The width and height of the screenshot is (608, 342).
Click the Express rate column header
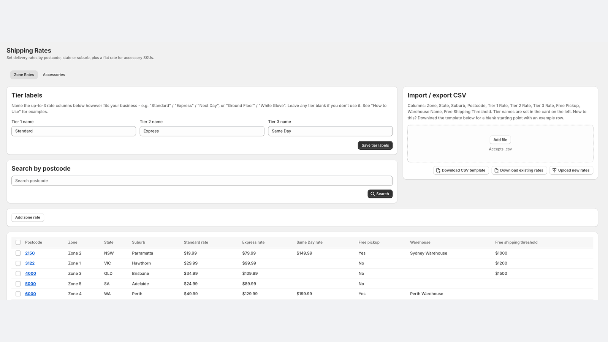click(x=253, y=242)
